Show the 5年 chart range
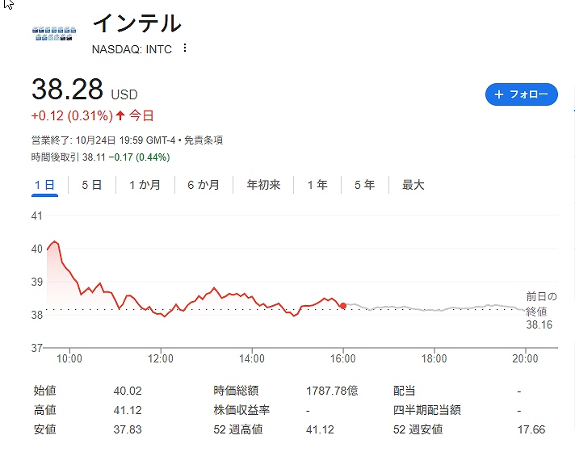The image size is (575, 452). pyautogui.click(x=364, y=185)
